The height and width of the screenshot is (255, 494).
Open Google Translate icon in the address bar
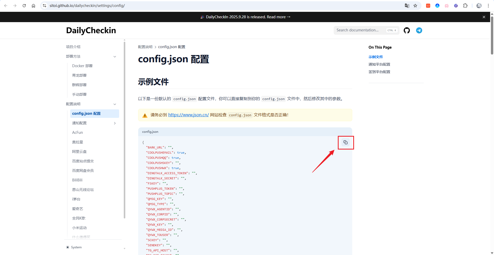pyautogui.click(x=407, y=5)
